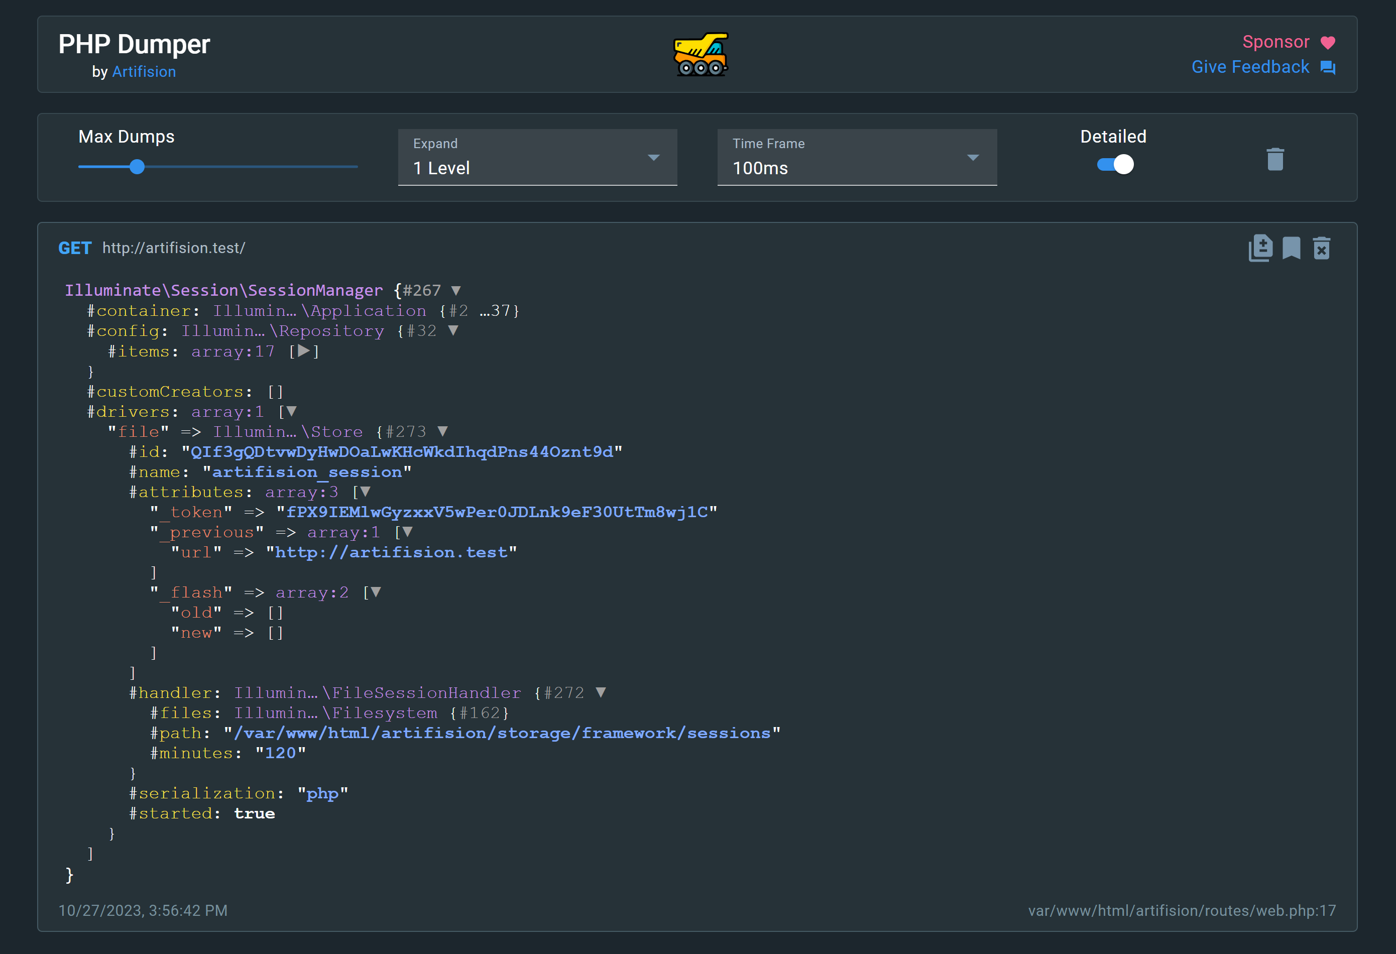Delete this dump with the trash-x icon
Screen dimensions: 1396x954
point(1322,248)
